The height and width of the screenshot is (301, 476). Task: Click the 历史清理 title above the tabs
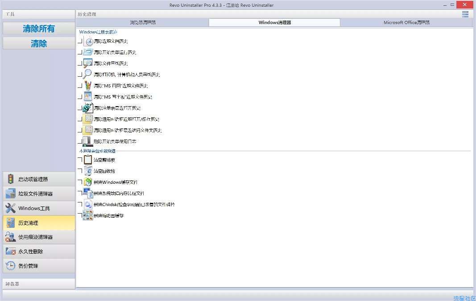(x=87, y=14)
